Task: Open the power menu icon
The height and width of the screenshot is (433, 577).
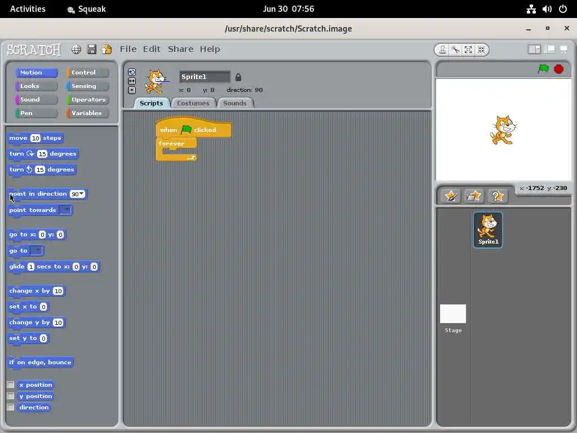Action: pos(563,9)
